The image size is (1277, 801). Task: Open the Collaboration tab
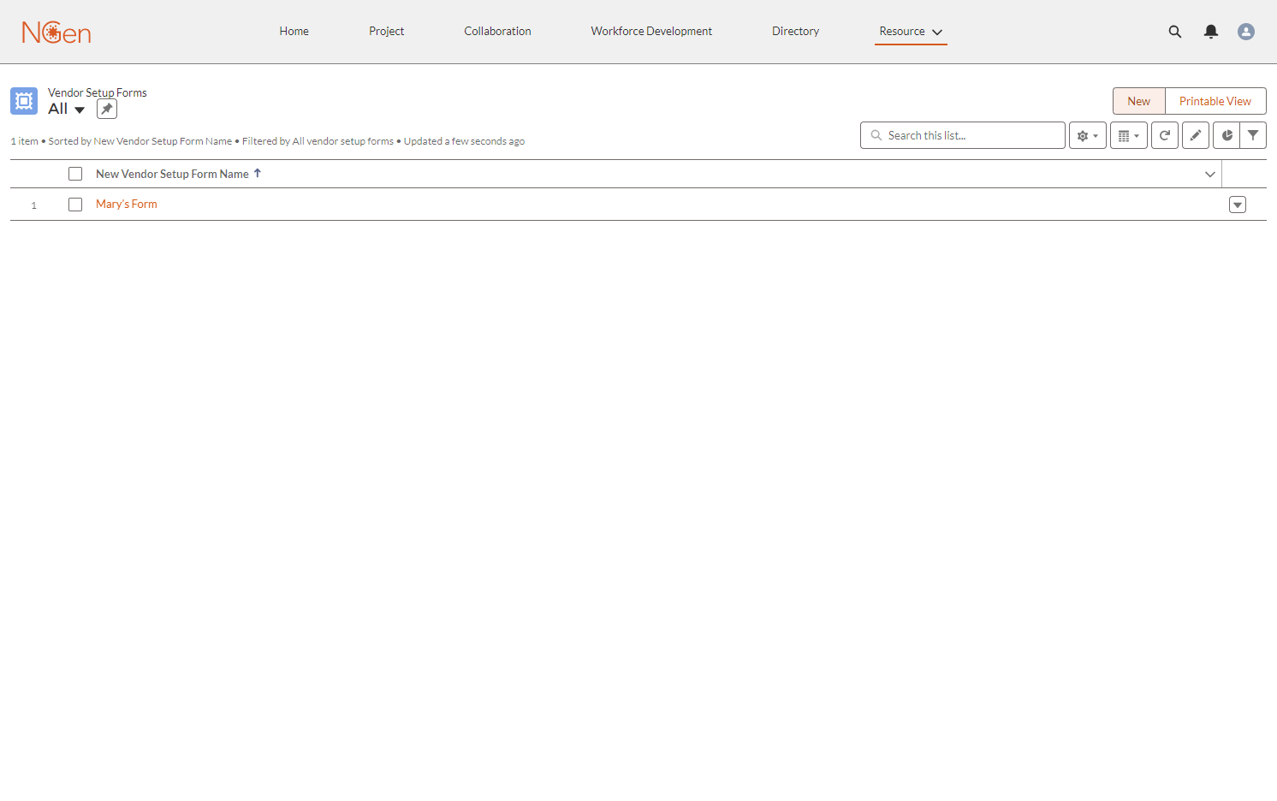[x=497, y=32]
